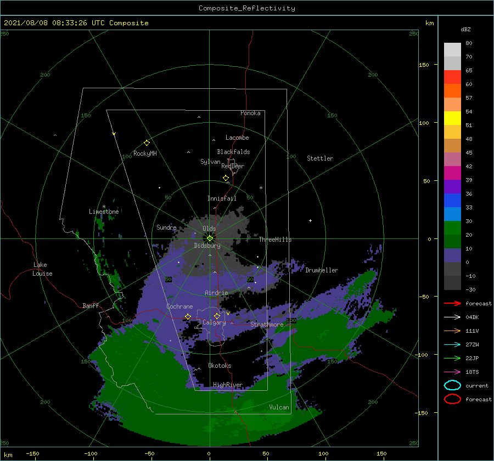Select the Didsbury label
494x461 pixels.
click(x=207, y=246)
